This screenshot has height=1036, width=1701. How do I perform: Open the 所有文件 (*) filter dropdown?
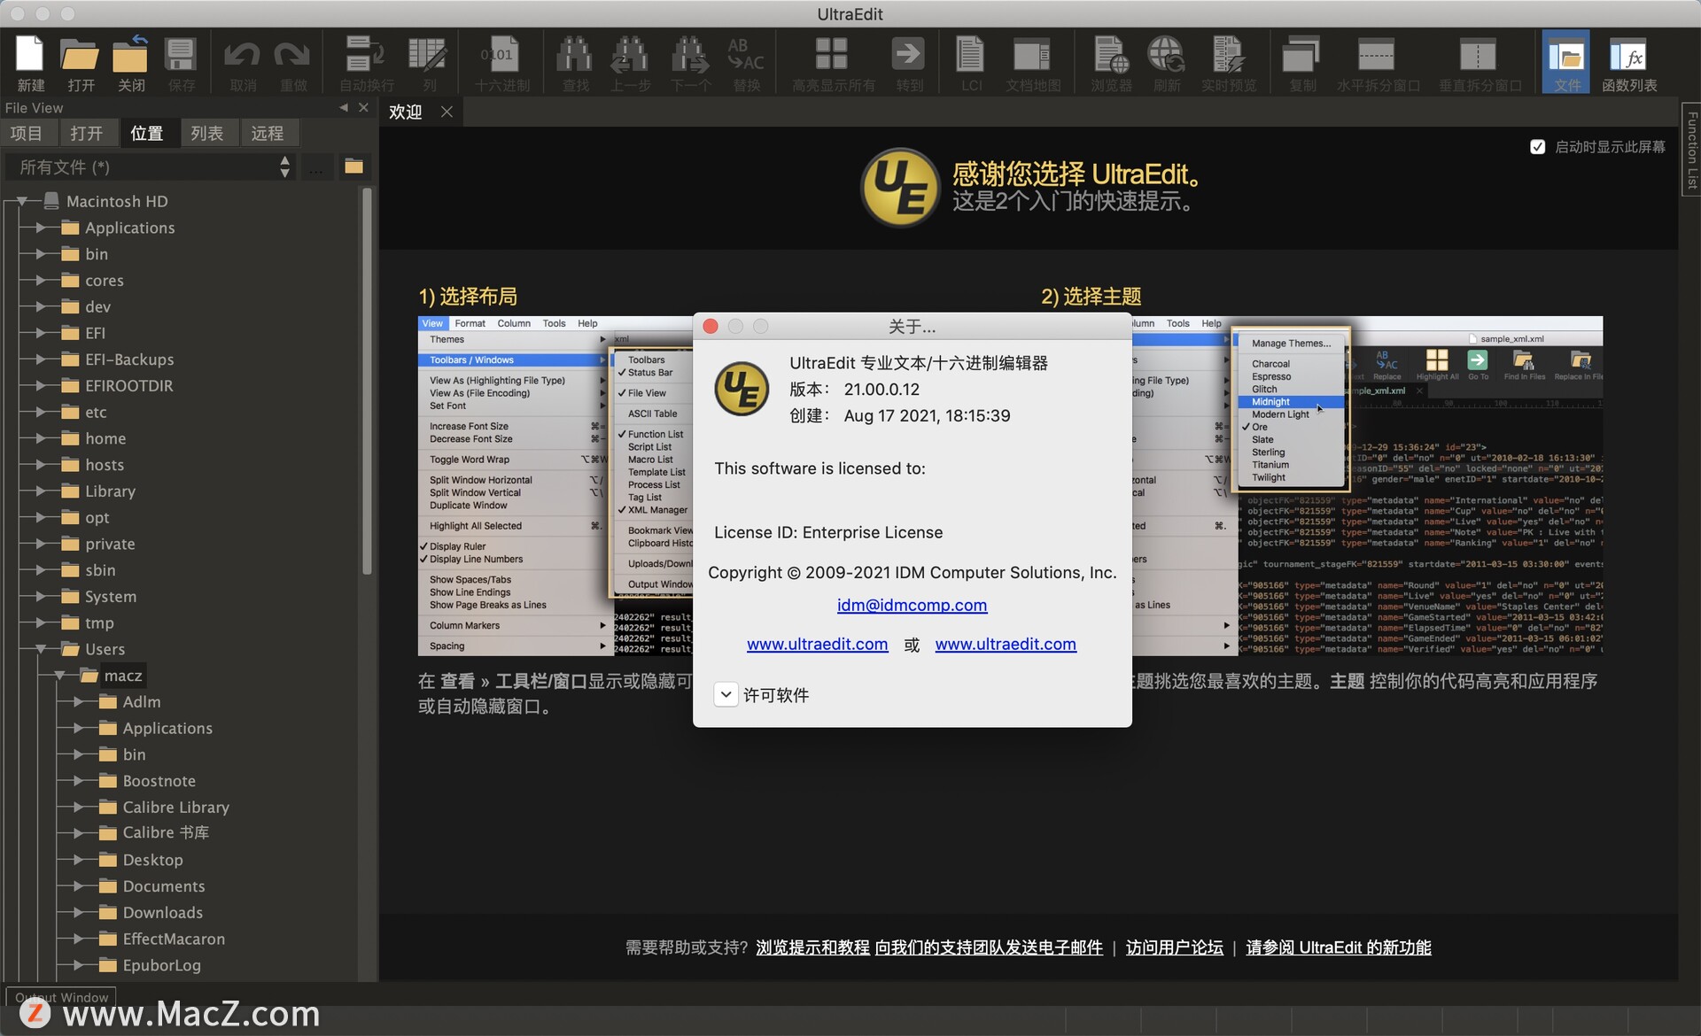(x=149, y=166)
